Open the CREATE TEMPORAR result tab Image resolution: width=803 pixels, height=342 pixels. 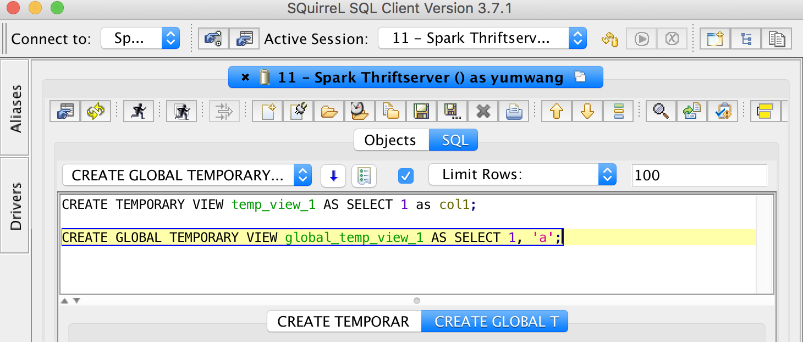point(344,322)
